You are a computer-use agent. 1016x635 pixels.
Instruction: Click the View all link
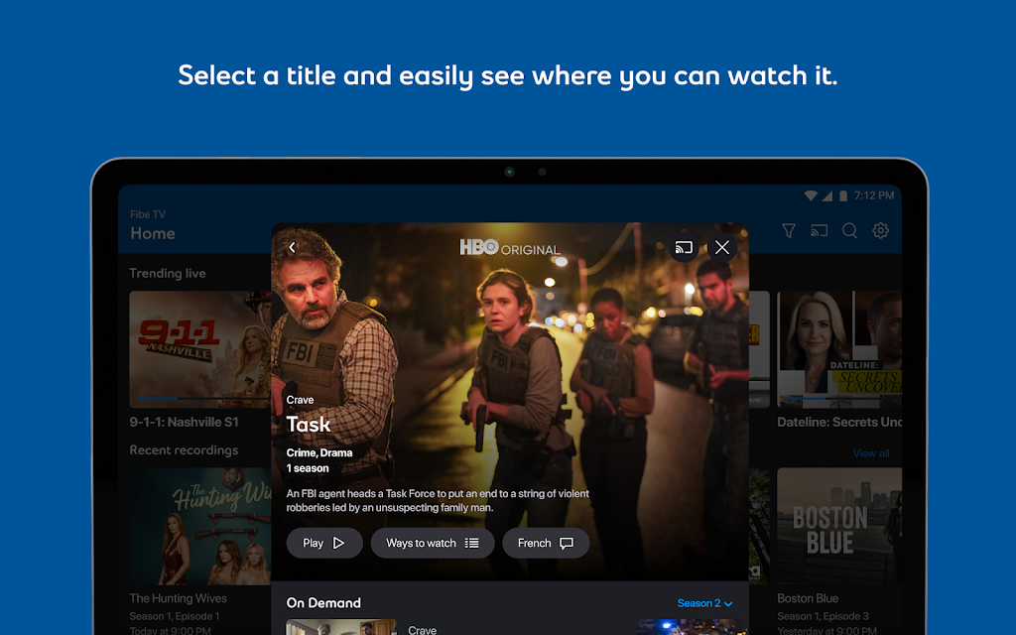871,453
